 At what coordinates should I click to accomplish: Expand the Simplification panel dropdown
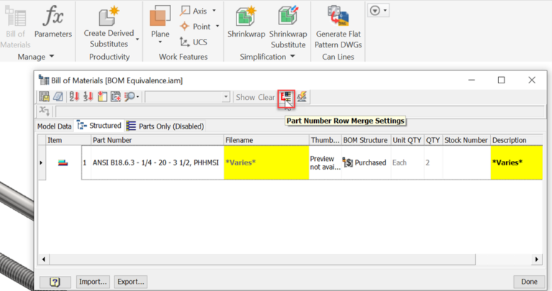point(293,57)
